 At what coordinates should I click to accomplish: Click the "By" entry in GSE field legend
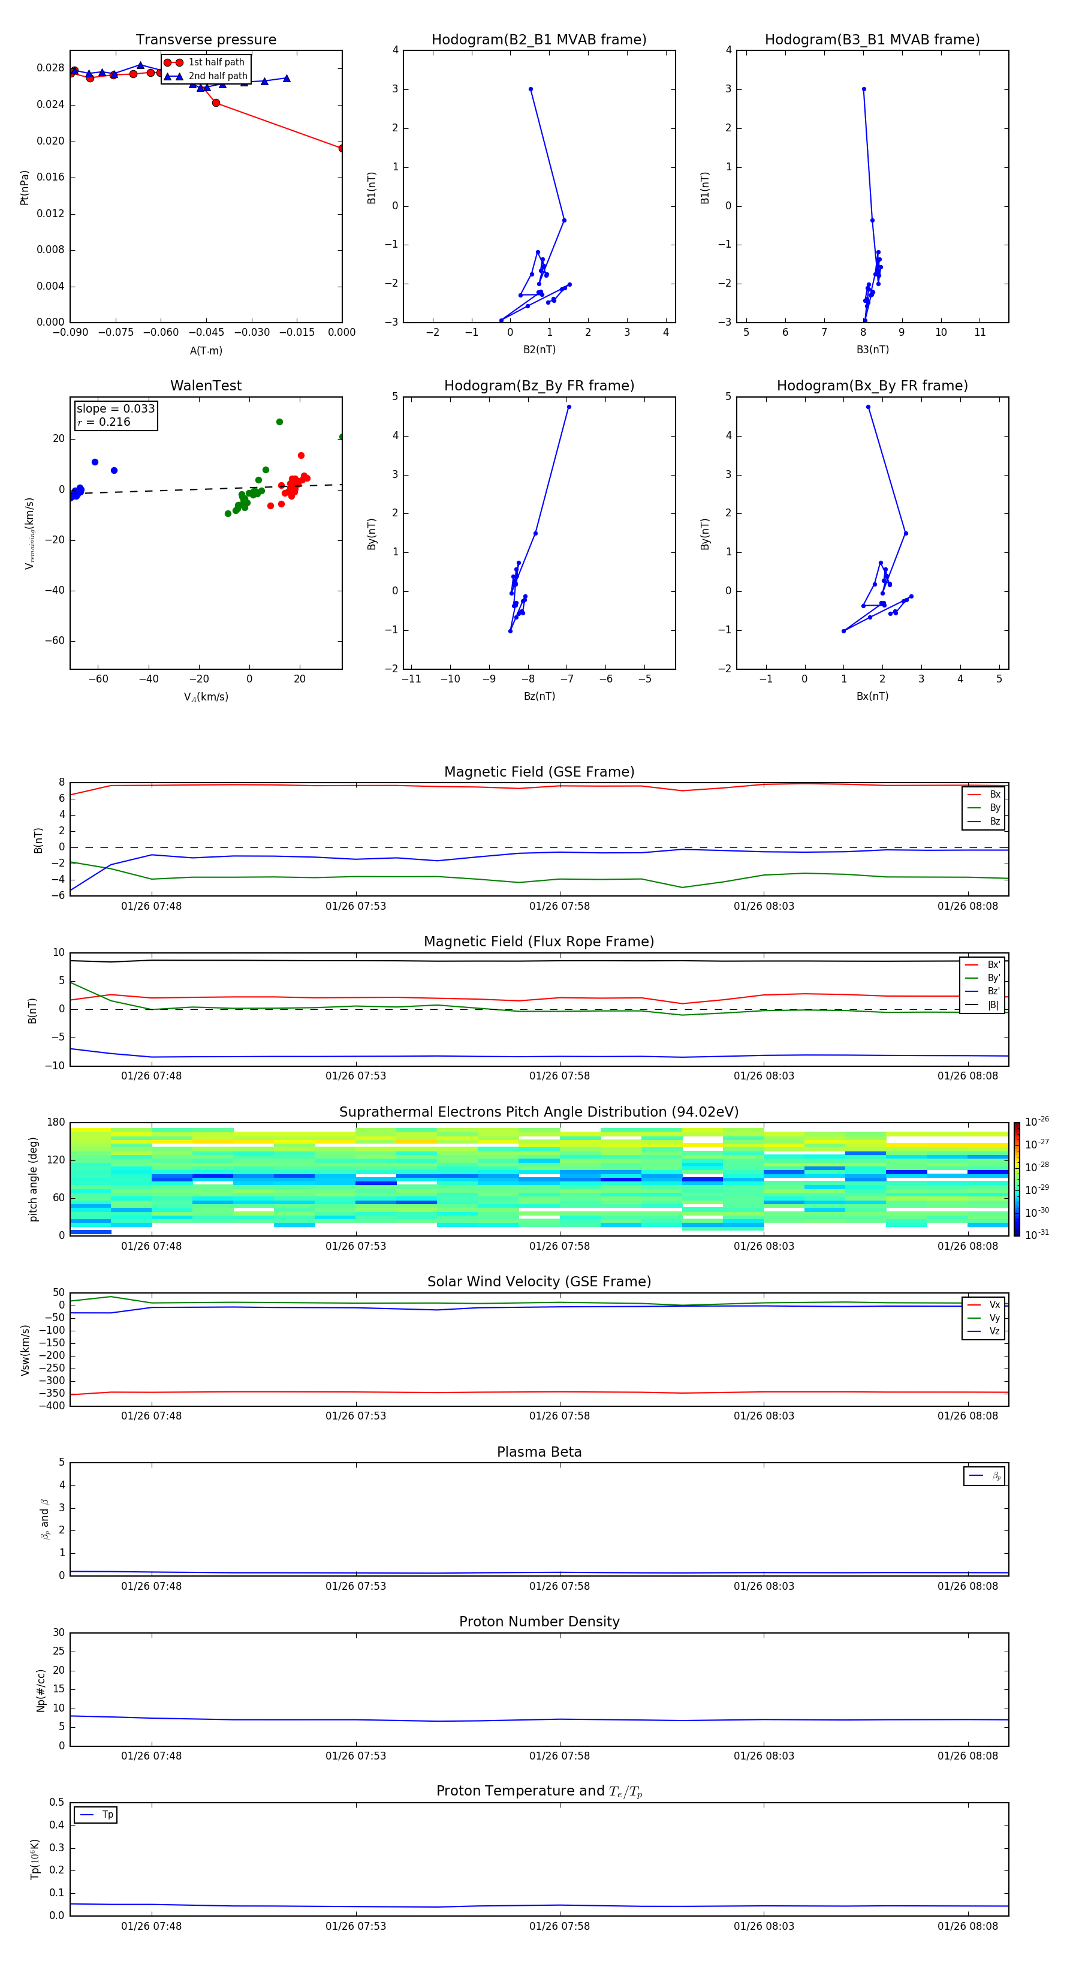[984, 807]
